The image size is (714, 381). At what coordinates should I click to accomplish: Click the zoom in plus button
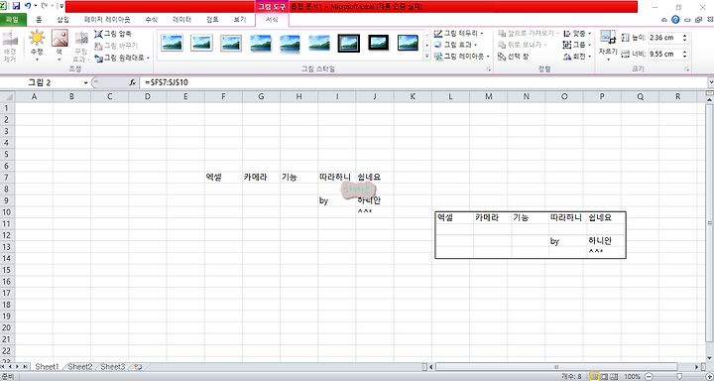[x=708, y=377]
